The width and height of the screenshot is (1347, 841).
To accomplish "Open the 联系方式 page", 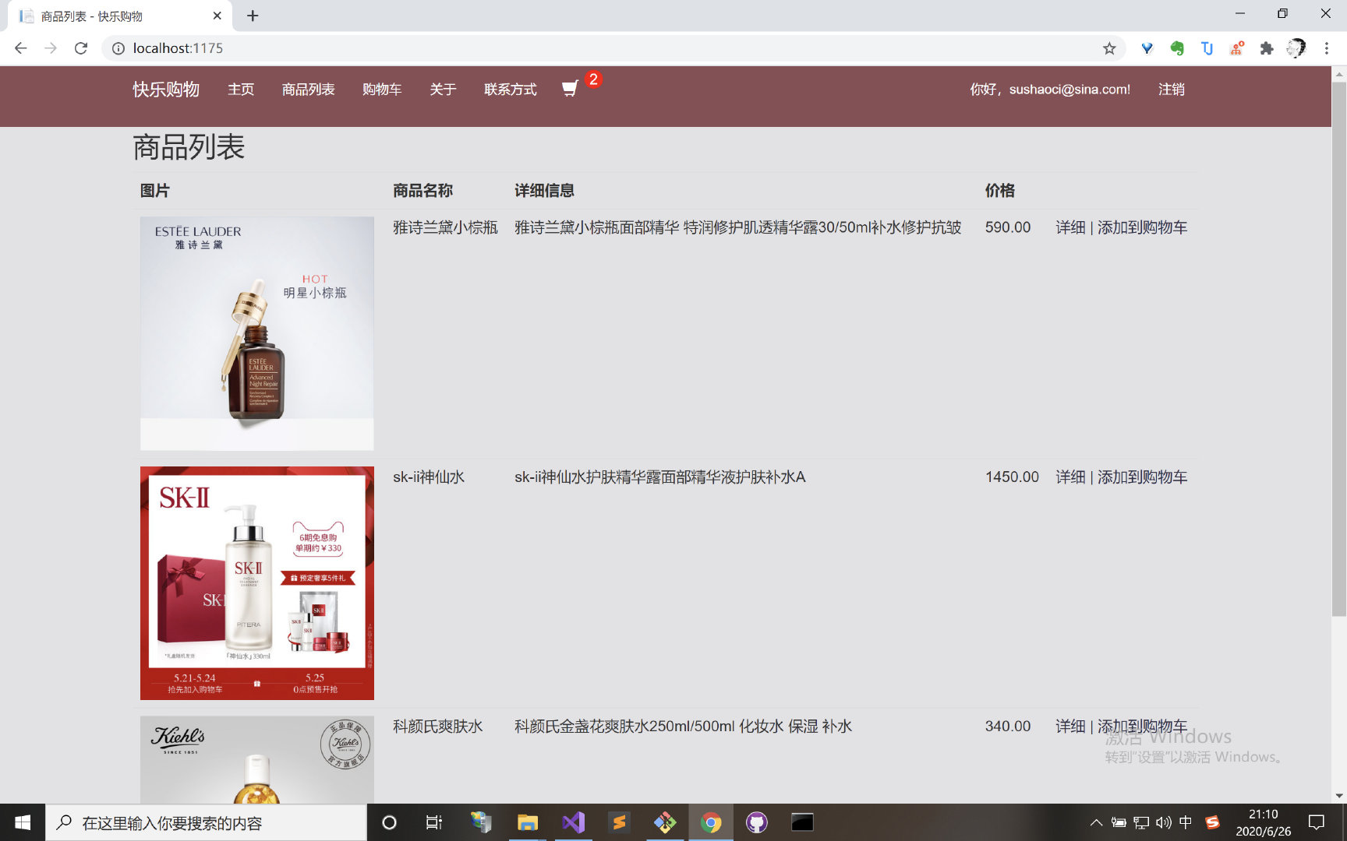I will pyautogui.click(x=511, y=90).
